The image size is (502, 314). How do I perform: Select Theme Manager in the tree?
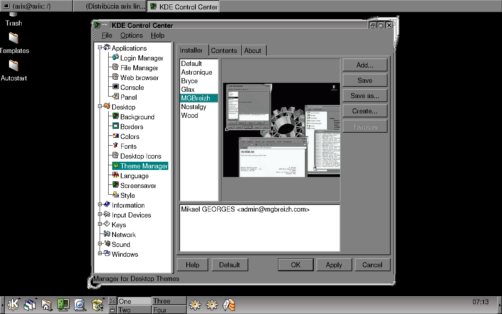point(140,166)
